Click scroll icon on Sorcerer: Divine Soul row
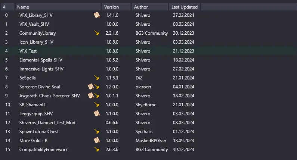The image size is (297, 160). [x=91, y=87]
